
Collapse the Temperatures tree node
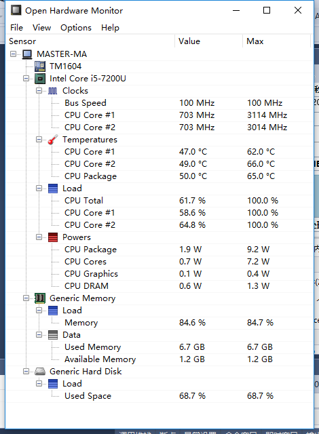(39, 140)
